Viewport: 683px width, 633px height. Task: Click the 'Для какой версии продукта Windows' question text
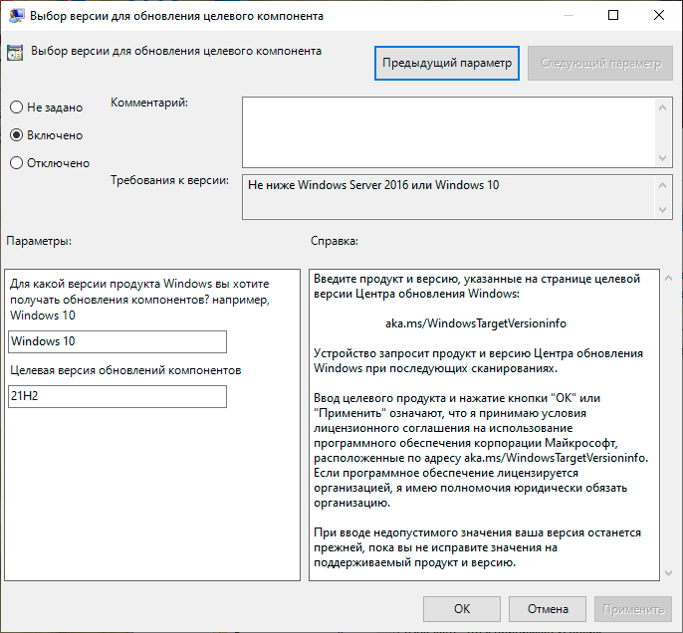click(139, 300)
